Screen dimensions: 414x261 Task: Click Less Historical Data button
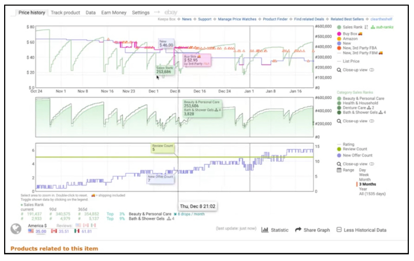[x=362, y=230]
